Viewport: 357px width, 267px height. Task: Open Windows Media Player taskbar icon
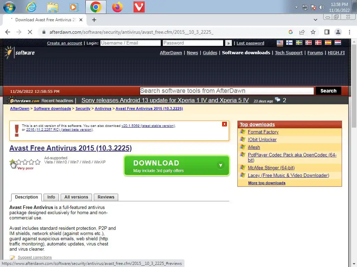point(74,7)
